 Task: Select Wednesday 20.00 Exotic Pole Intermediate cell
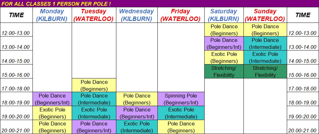tap(137, 127)
